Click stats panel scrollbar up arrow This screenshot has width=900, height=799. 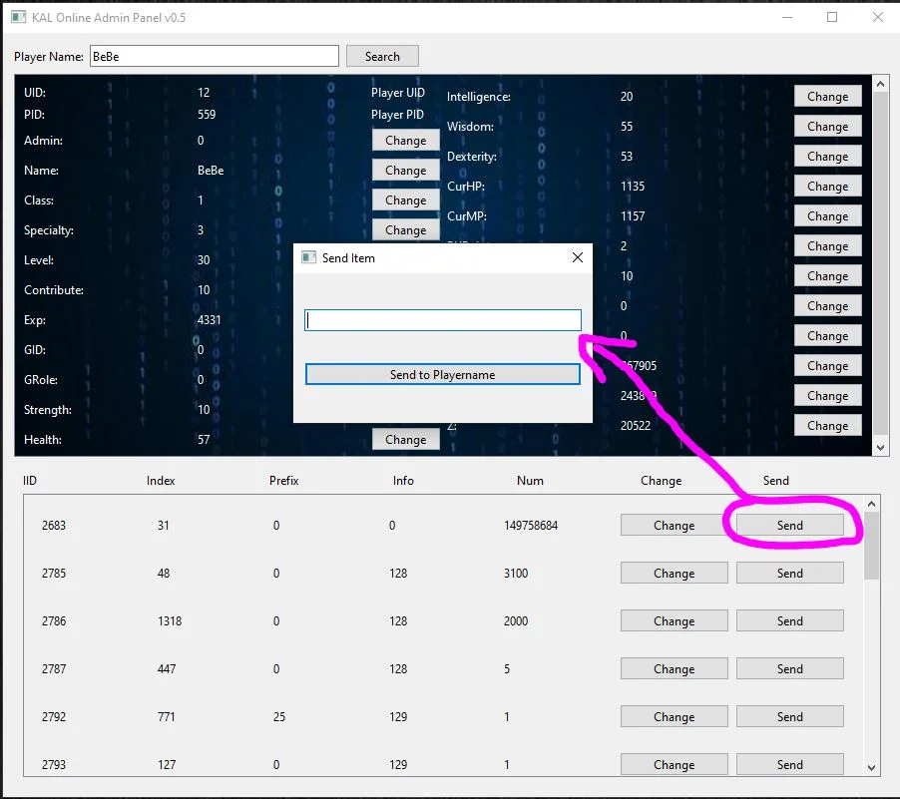pos(880,84)
